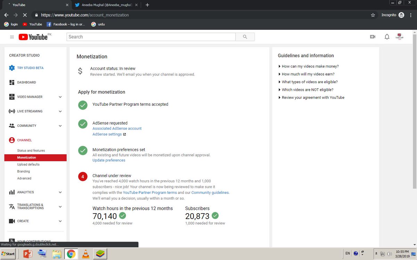Image resolution: width=417 pixels, height=260 pixels.
Task: Click the Translations & Transcriptions icon
Action: 12,207
